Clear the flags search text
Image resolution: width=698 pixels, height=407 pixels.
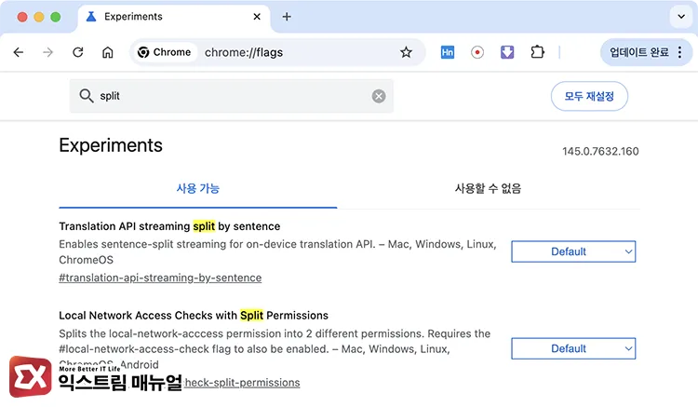pyautogui.click(x=379, y=96)
